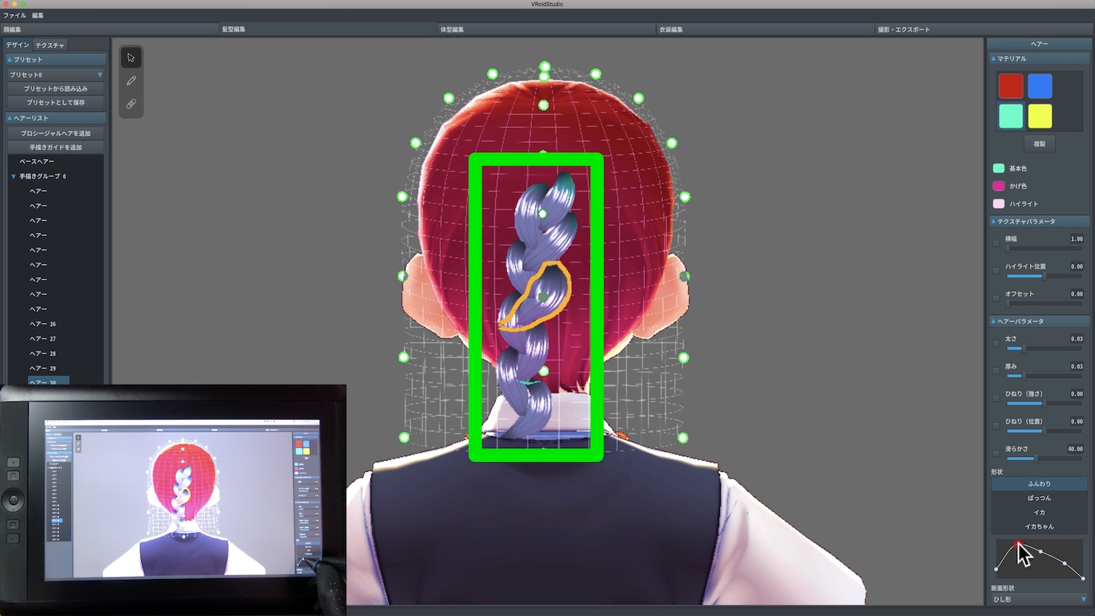Click the 滑らかさ value field 40.00

(x=1075, y=449)
